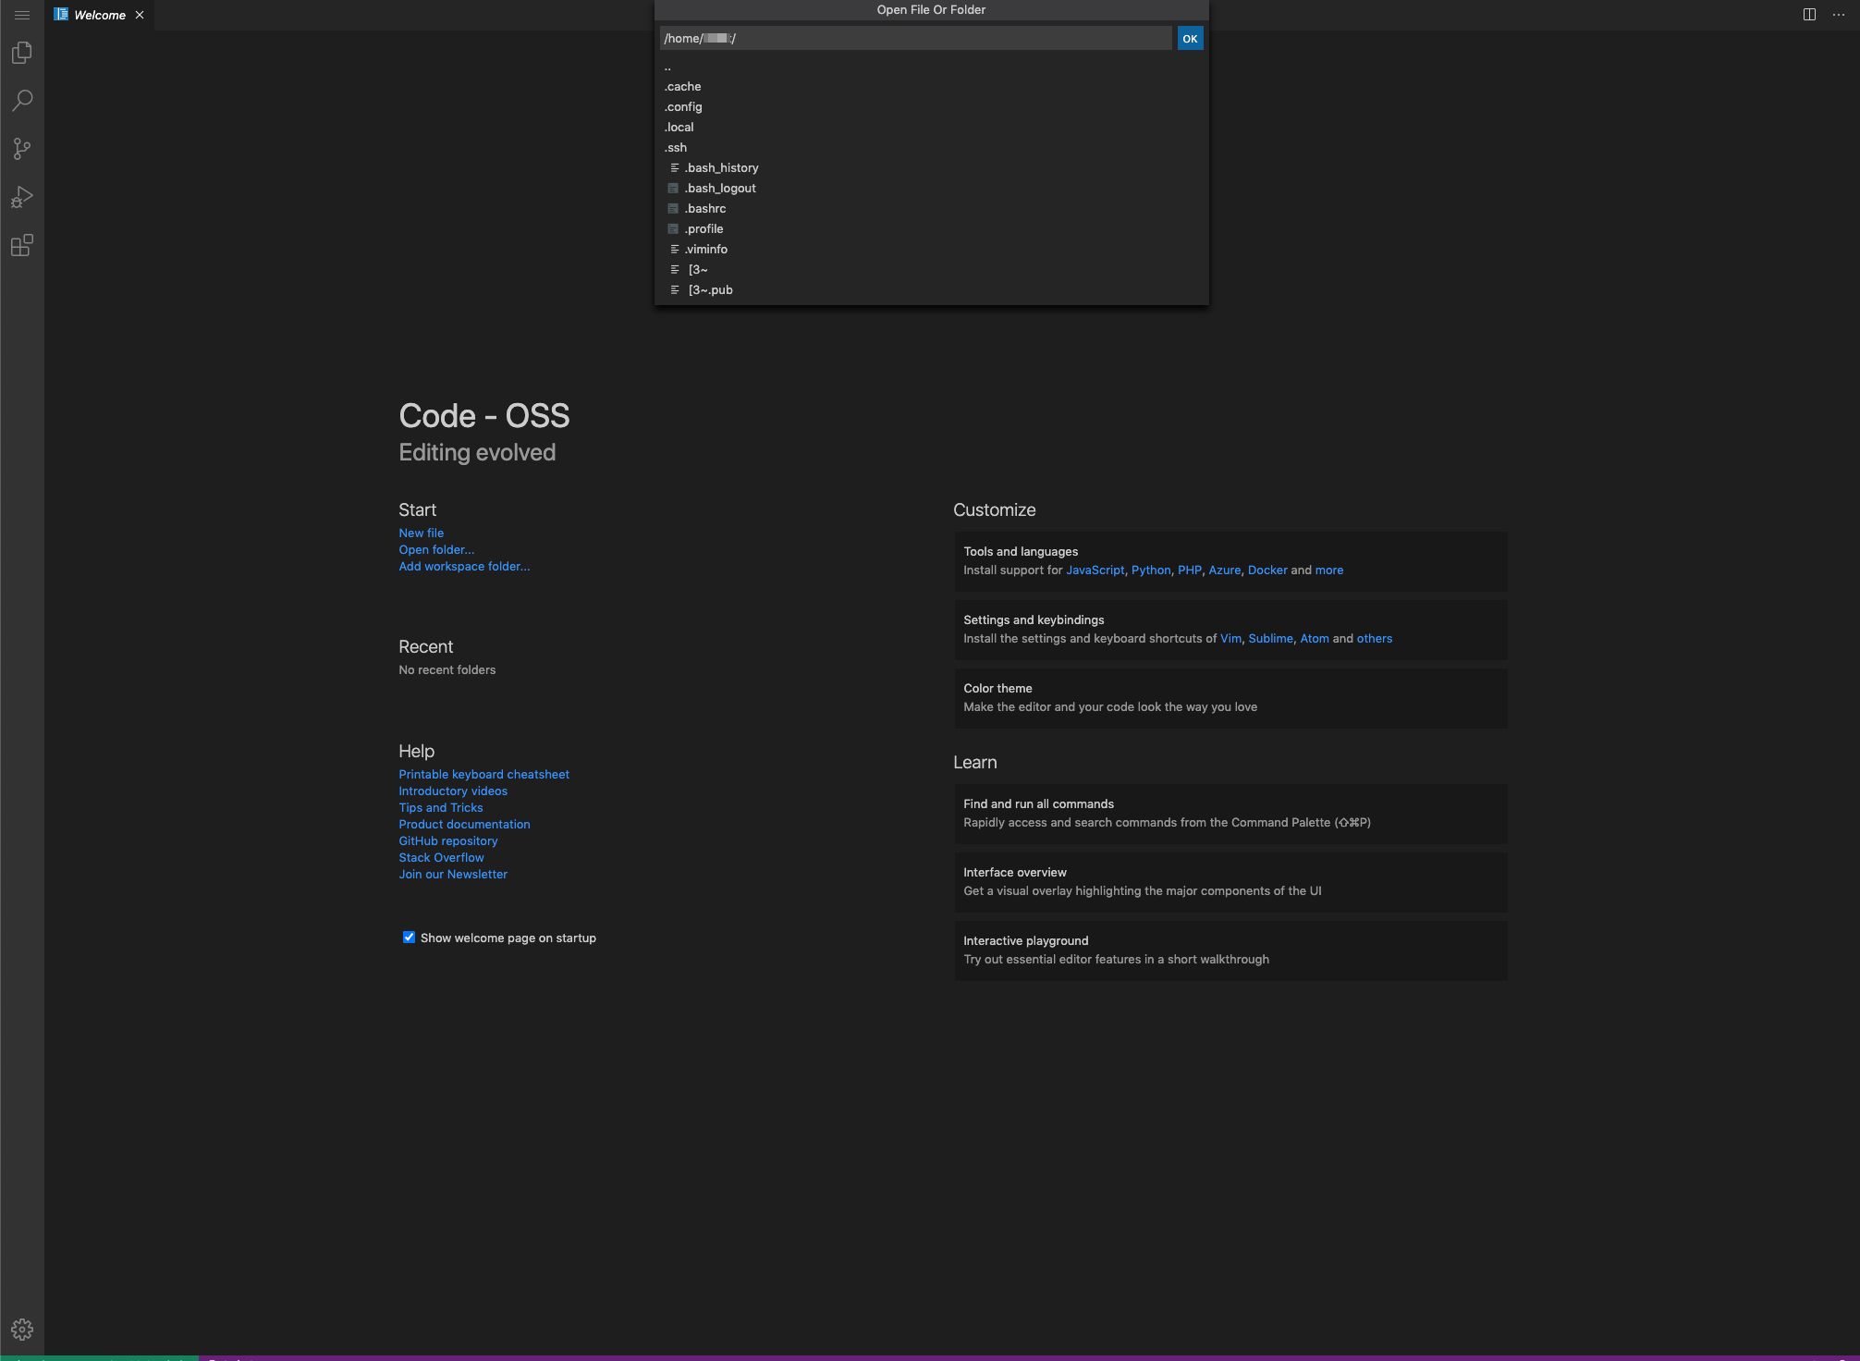Select the .bashrc file

931,209
